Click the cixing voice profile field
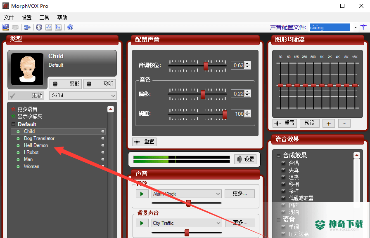370x238 pixels. [330, 27]
